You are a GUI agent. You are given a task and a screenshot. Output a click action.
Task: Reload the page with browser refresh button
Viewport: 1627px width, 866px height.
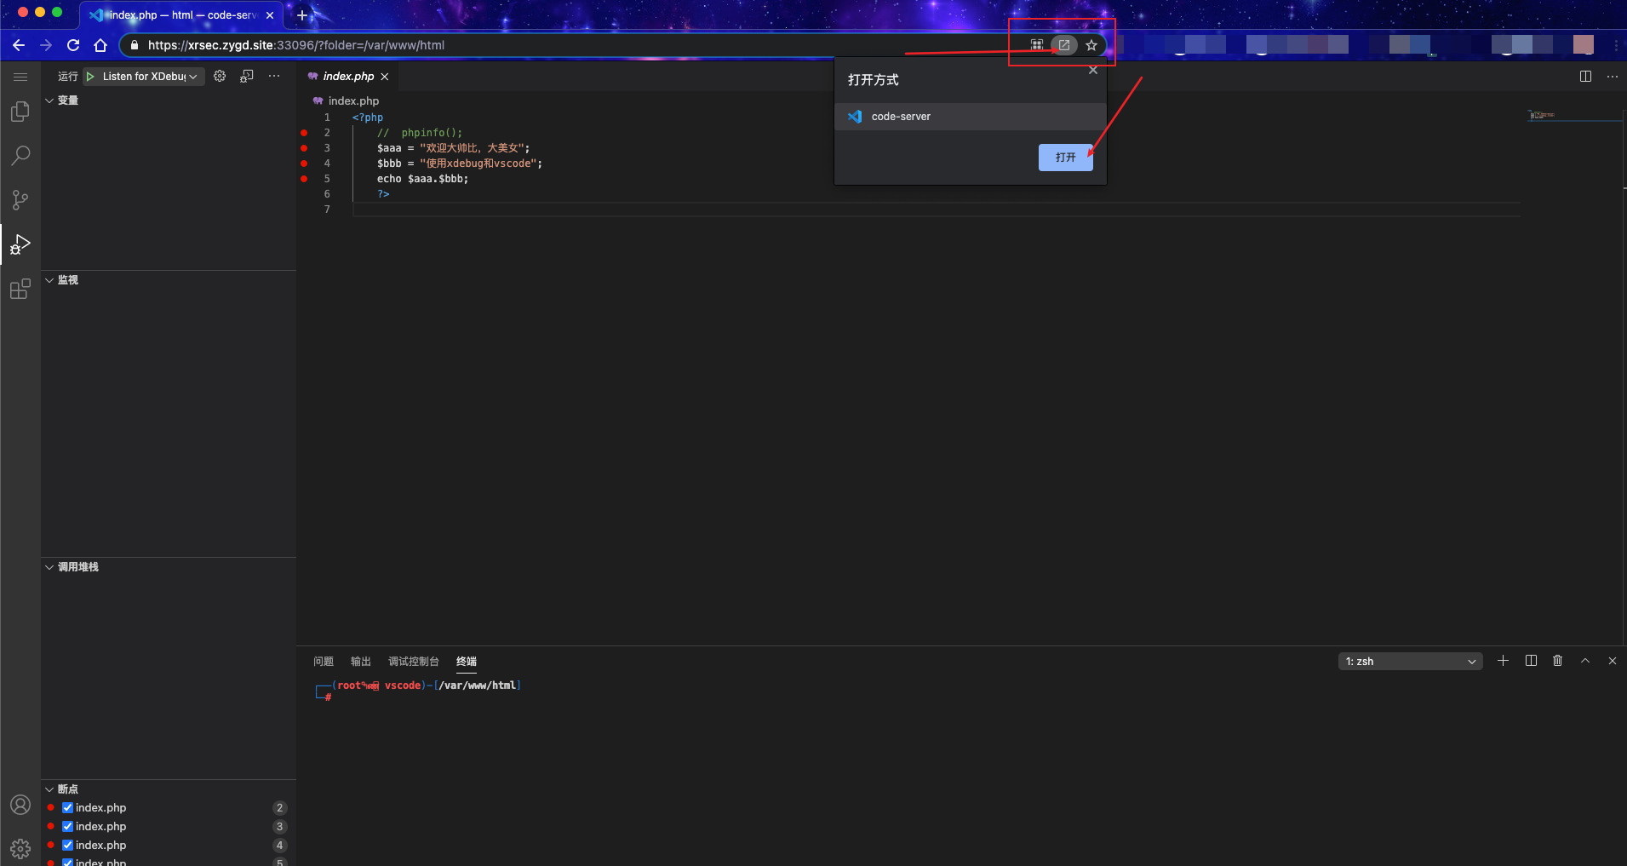pos(73,45)
